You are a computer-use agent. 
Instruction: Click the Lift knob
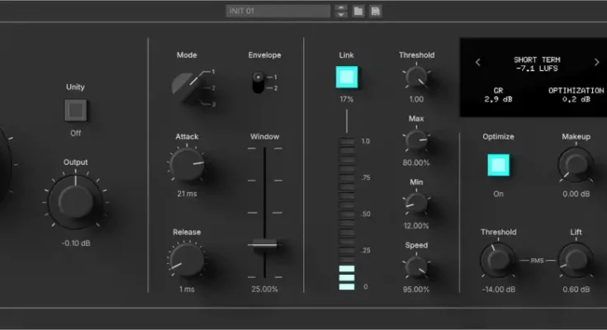pyautogui.click(x=575, y=261)
